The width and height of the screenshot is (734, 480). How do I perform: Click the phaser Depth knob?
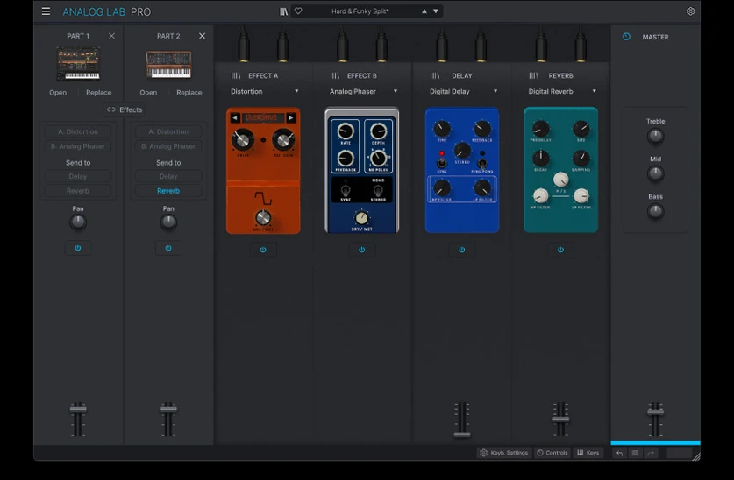tap(378, 131)
